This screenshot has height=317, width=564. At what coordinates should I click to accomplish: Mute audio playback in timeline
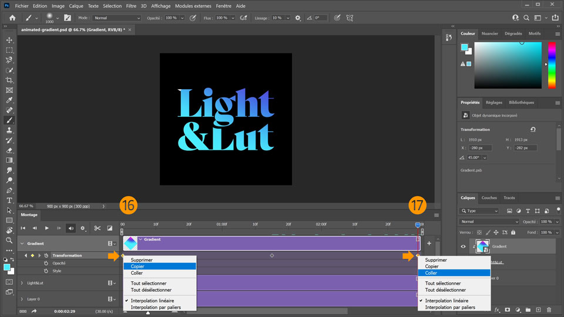click(70, 228)
